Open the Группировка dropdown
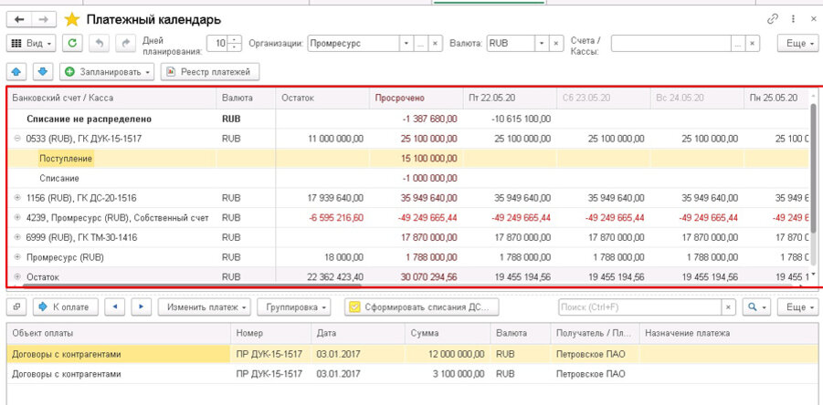The image size is (823, 405). coord(294,307)
